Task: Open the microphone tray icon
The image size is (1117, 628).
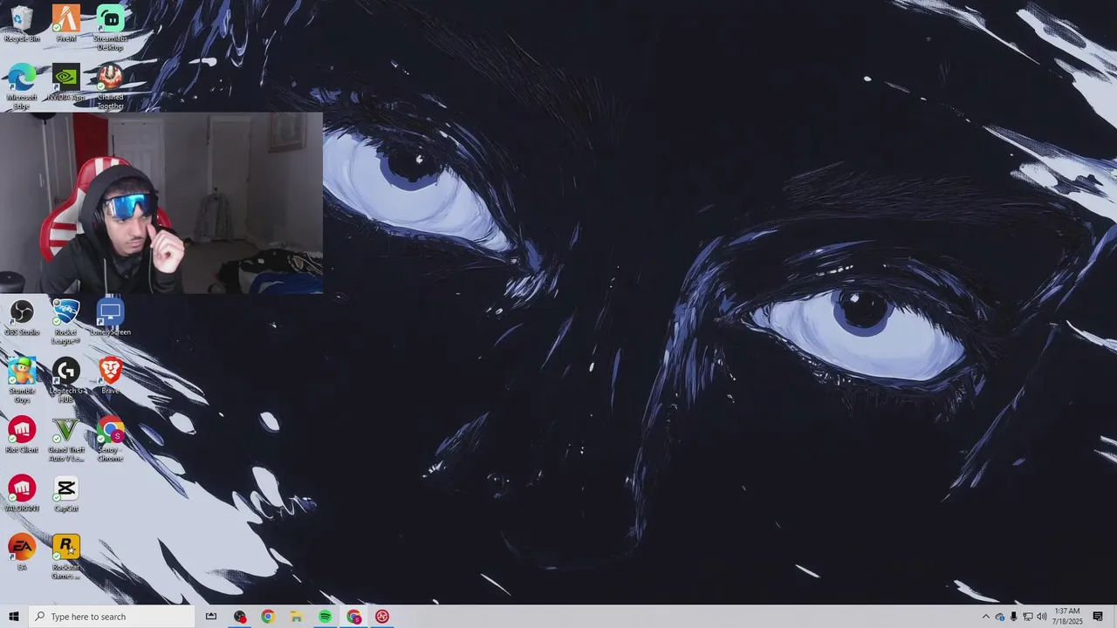Action: (1014, 617)
